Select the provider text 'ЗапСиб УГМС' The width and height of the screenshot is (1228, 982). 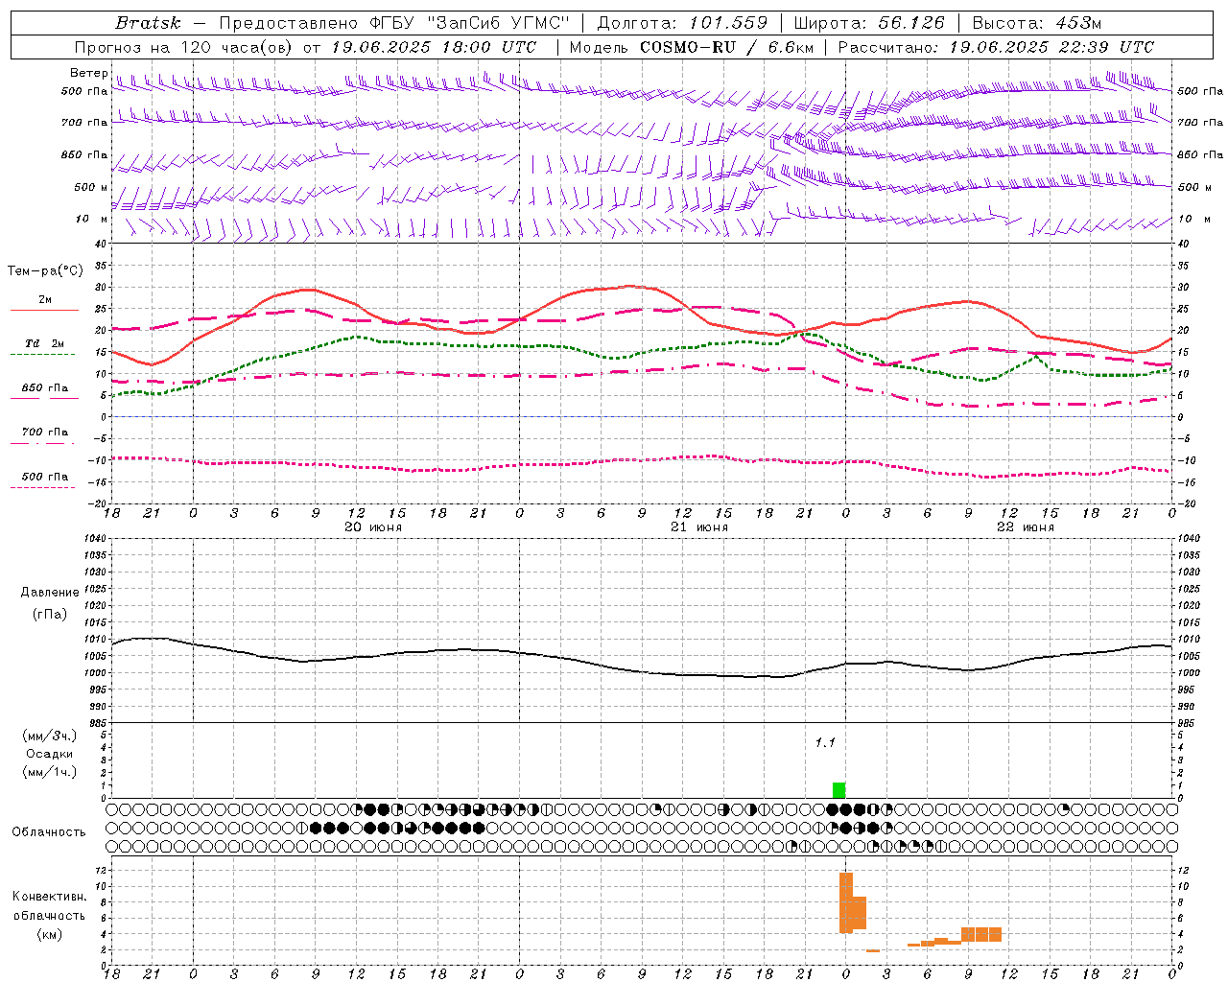498,23
